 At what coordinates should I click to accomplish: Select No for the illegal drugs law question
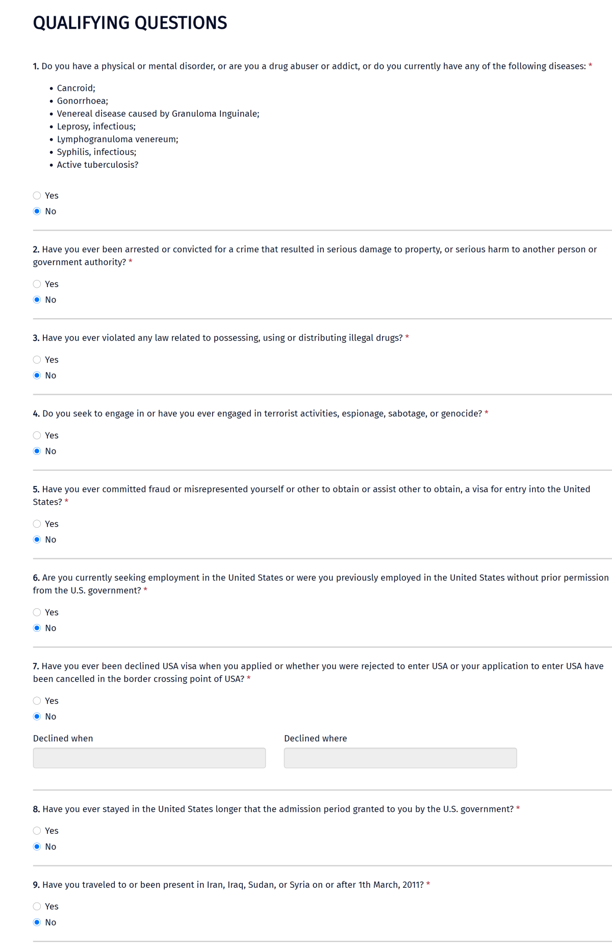click(x=37, y=375)
